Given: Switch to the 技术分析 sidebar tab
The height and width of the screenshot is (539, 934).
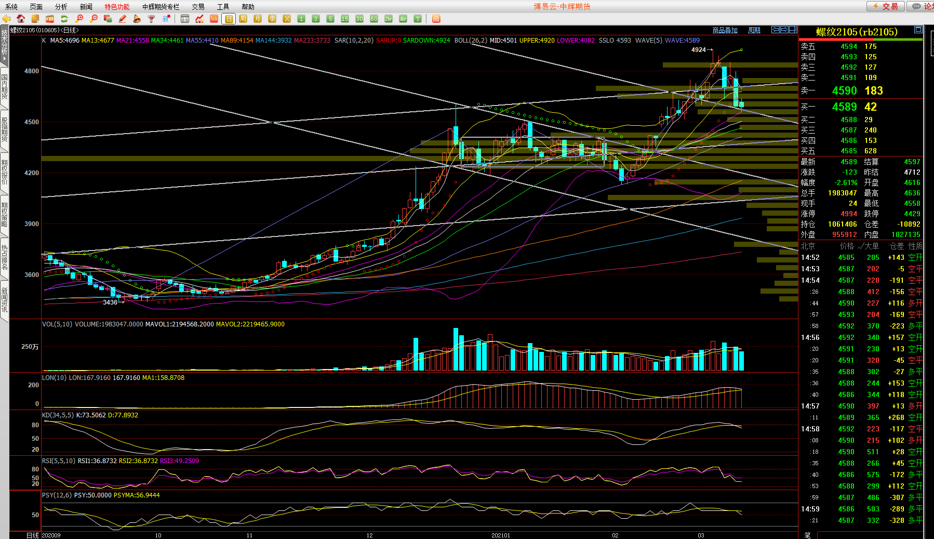Looking at the screenshot, I should tap(4, 45).
